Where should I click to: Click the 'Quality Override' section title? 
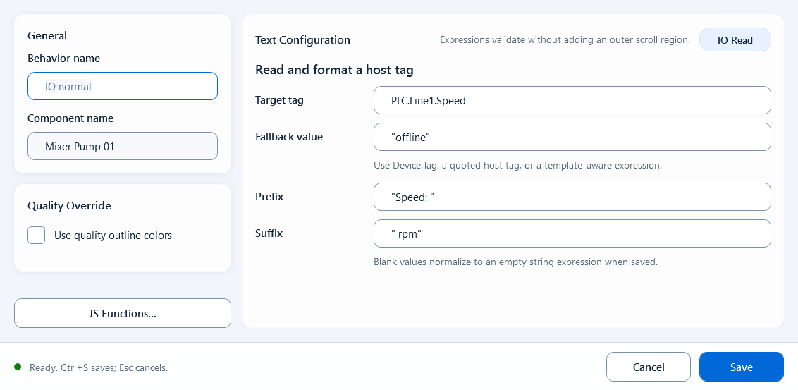(x=69, y=206)
